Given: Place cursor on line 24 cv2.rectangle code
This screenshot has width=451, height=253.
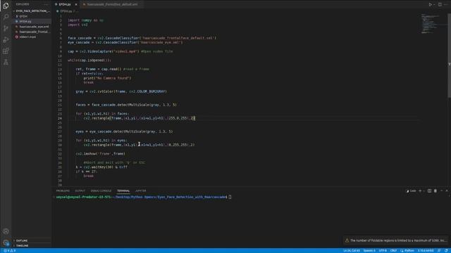Looking at the screenshot, I should [x=140, y=118].
